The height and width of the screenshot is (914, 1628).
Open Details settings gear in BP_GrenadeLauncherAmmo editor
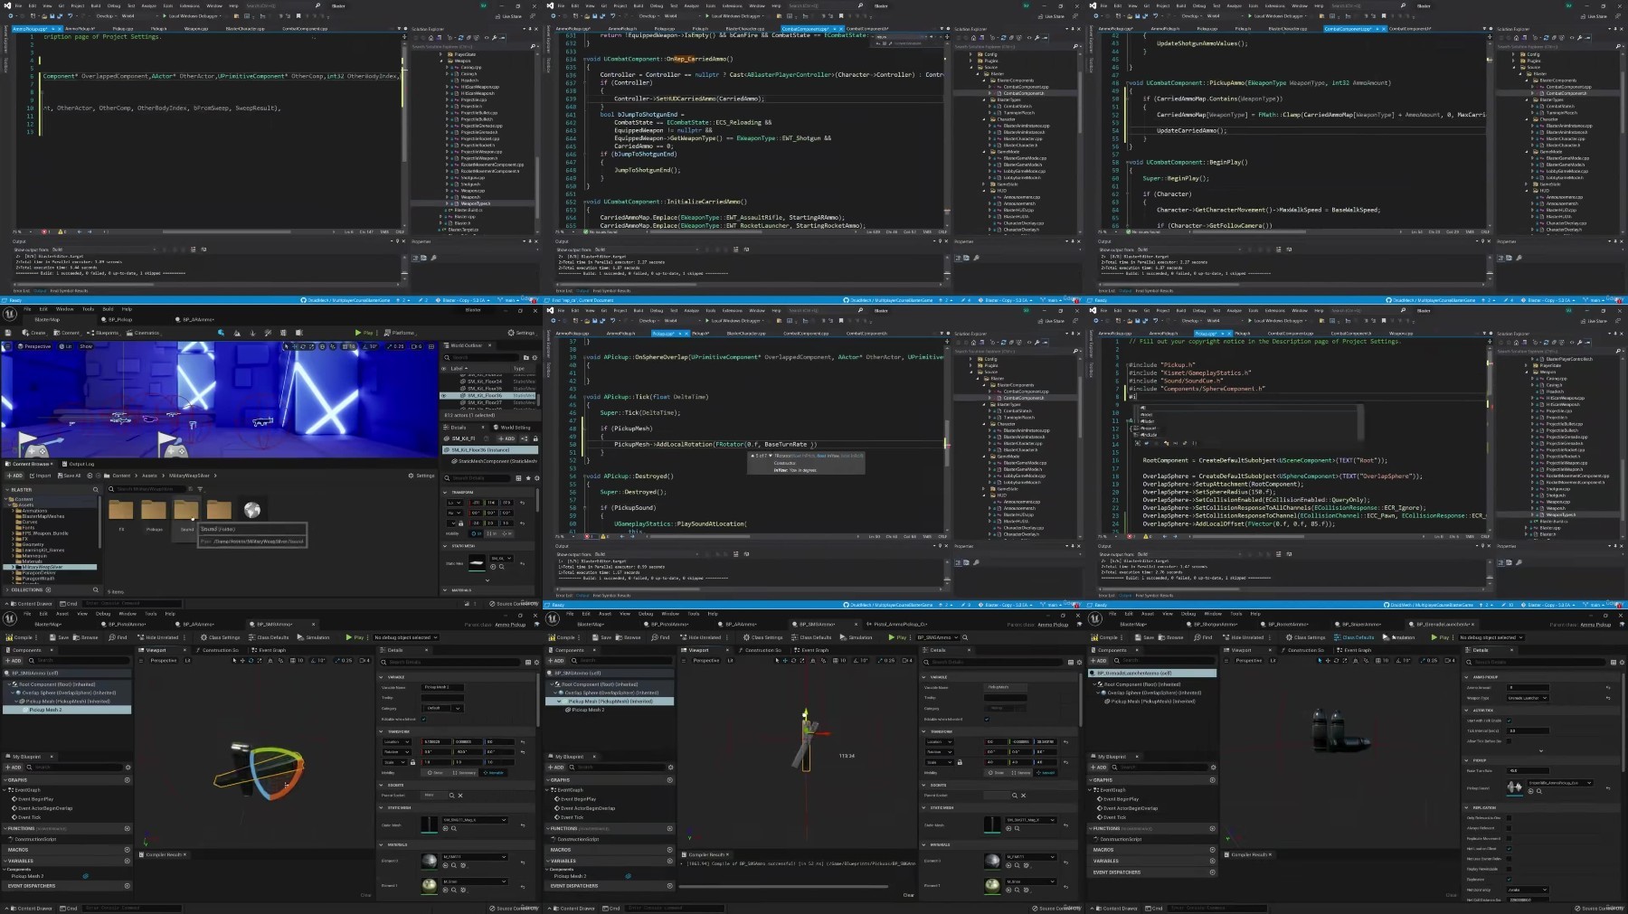1622,663
